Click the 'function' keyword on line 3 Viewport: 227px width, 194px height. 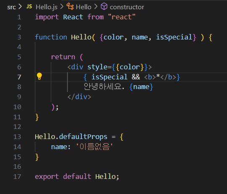pos(51,37)
